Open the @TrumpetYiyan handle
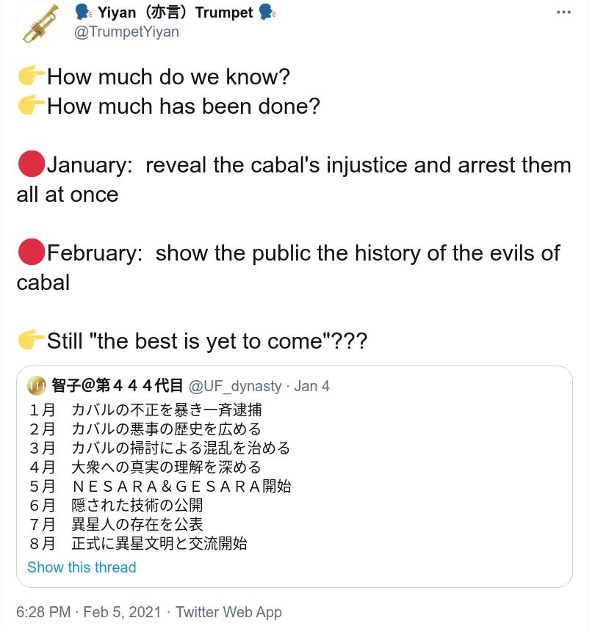 pos(126,32)
